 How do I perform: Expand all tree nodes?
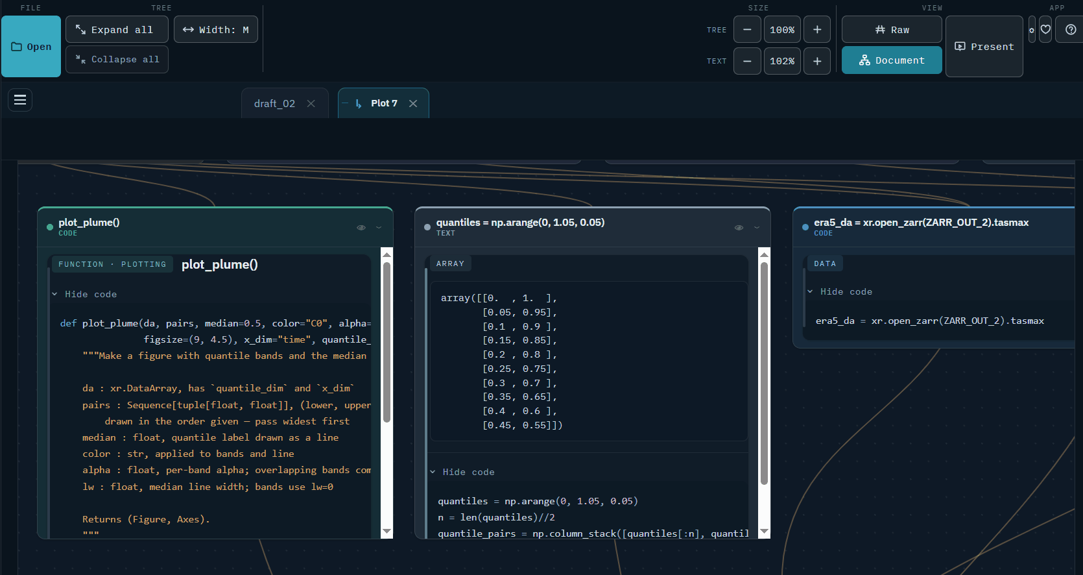click(117, 30)
